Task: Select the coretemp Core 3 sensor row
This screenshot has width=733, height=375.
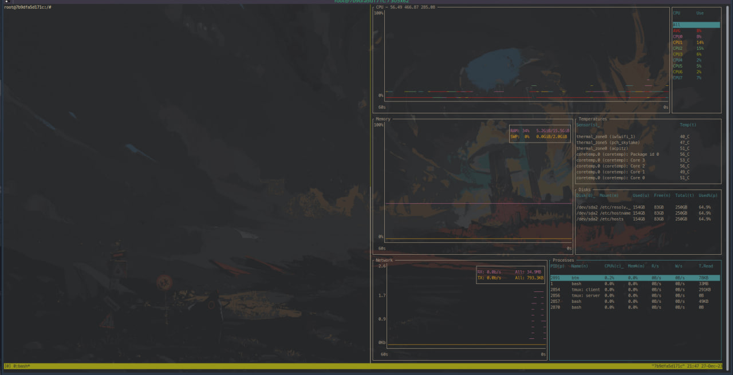Action: pyautogui.click(x=648, y=160)
